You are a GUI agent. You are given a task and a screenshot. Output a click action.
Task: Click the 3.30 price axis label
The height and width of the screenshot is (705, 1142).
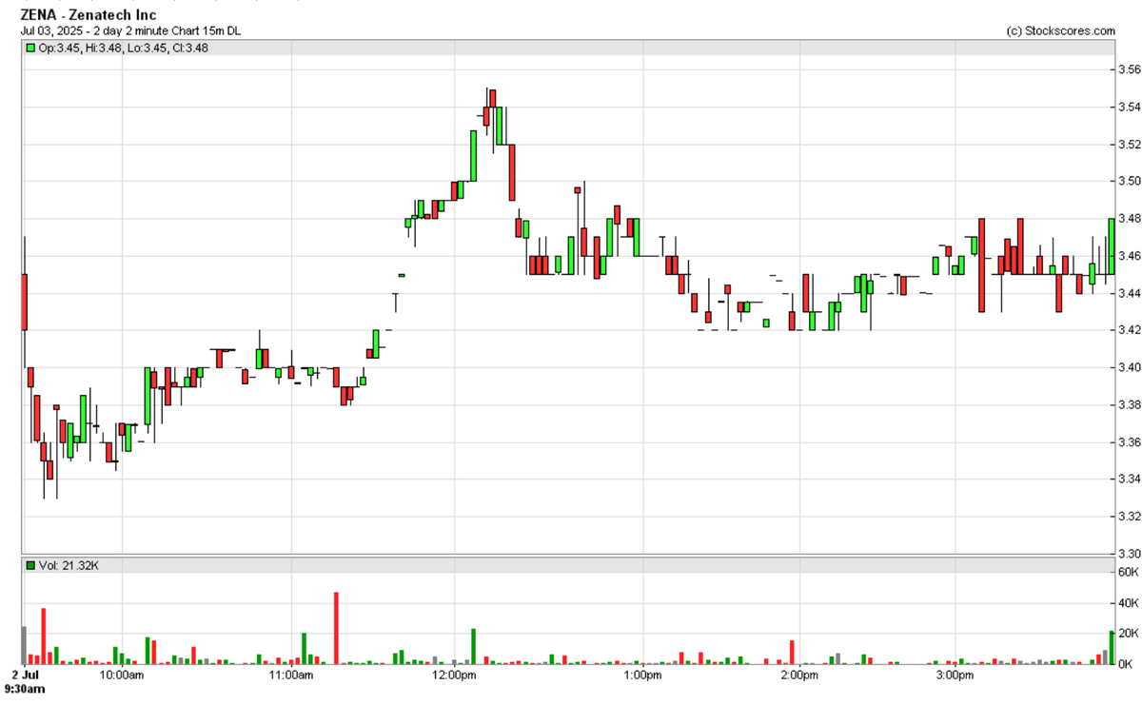click(1129, 553)
